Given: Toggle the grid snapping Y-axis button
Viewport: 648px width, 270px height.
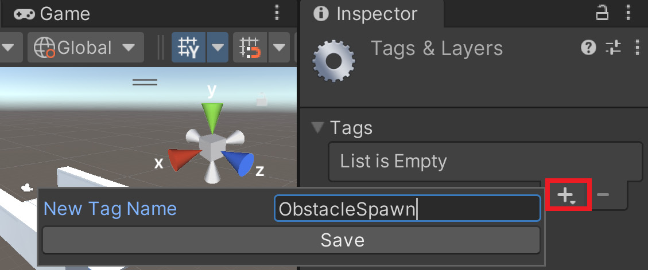Looking at the screenshot, I should coord(189,48).
